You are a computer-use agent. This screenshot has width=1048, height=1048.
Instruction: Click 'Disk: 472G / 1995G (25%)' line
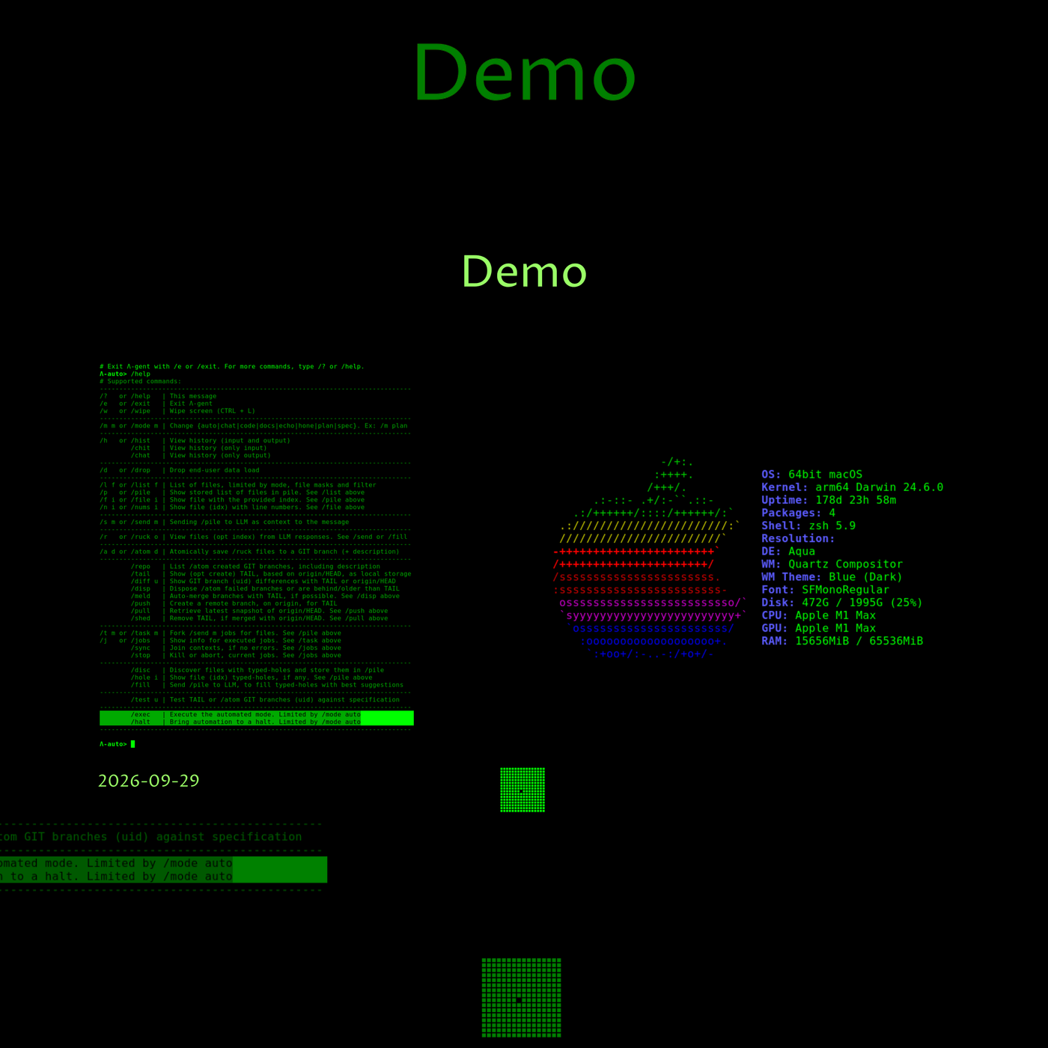(842, 603)
